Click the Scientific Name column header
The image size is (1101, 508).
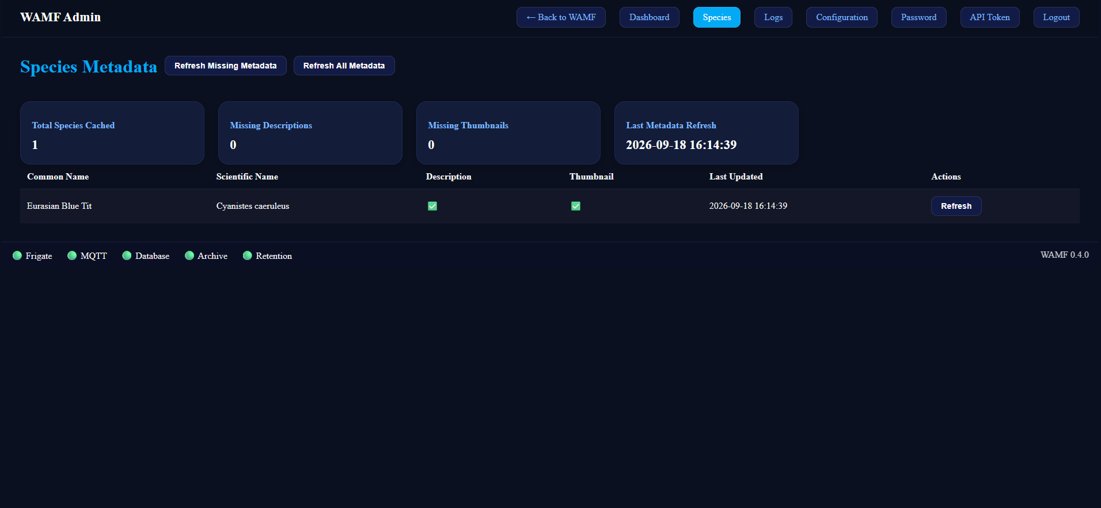[x=247, y=177]
